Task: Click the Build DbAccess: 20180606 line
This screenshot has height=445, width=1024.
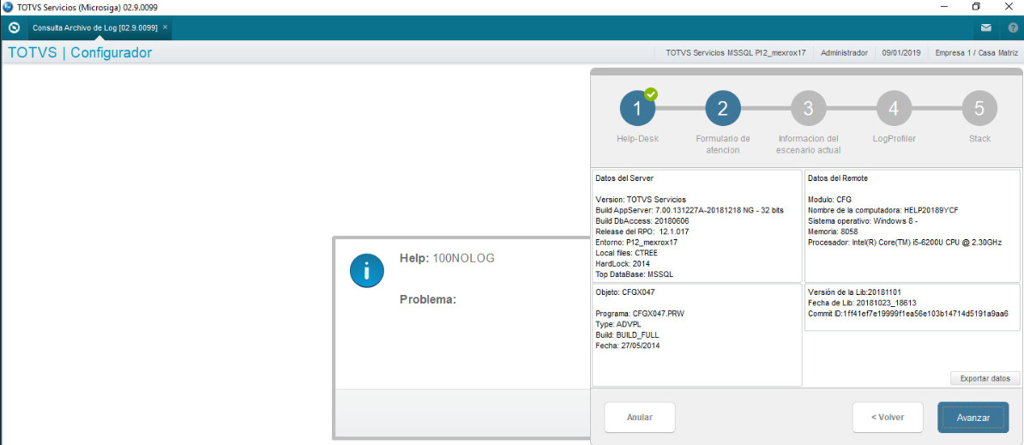Action: point(641,220)
